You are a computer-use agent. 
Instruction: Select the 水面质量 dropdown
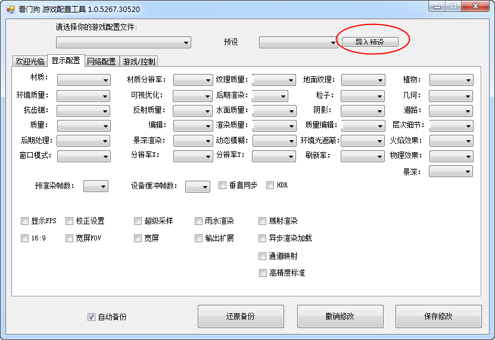click(275, 111)
